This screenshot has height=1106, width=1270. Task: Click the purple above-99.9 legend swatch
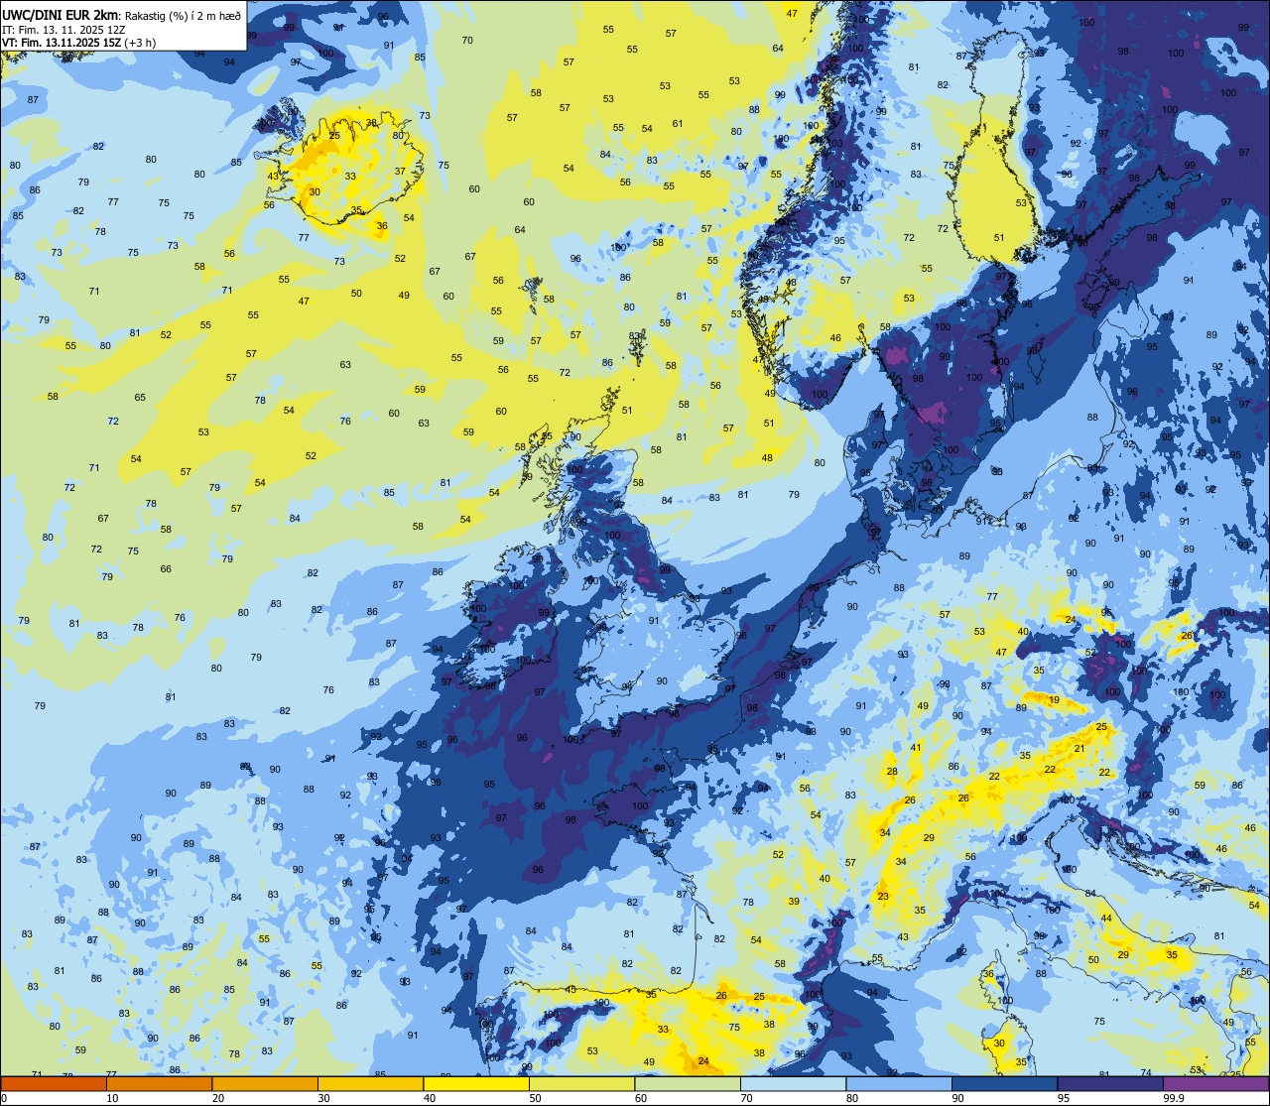coord(1216,1083)
